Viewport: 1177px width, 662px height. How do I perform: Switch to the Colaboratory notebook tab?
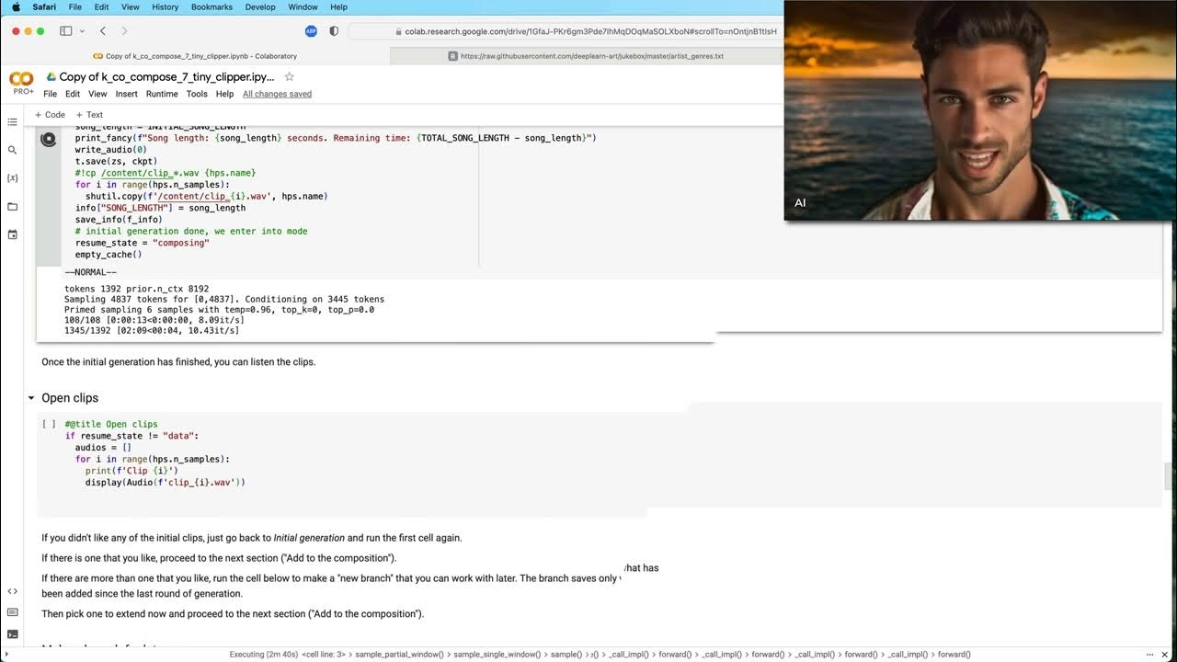(x=195, y=56)
